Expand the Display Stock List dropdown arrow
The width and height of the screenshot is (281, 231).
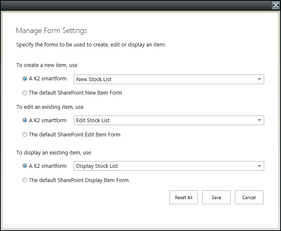pos(259,166)
